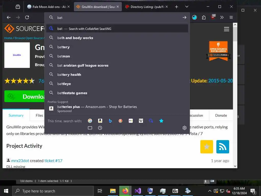Click the yellow star favorite button

207,147
